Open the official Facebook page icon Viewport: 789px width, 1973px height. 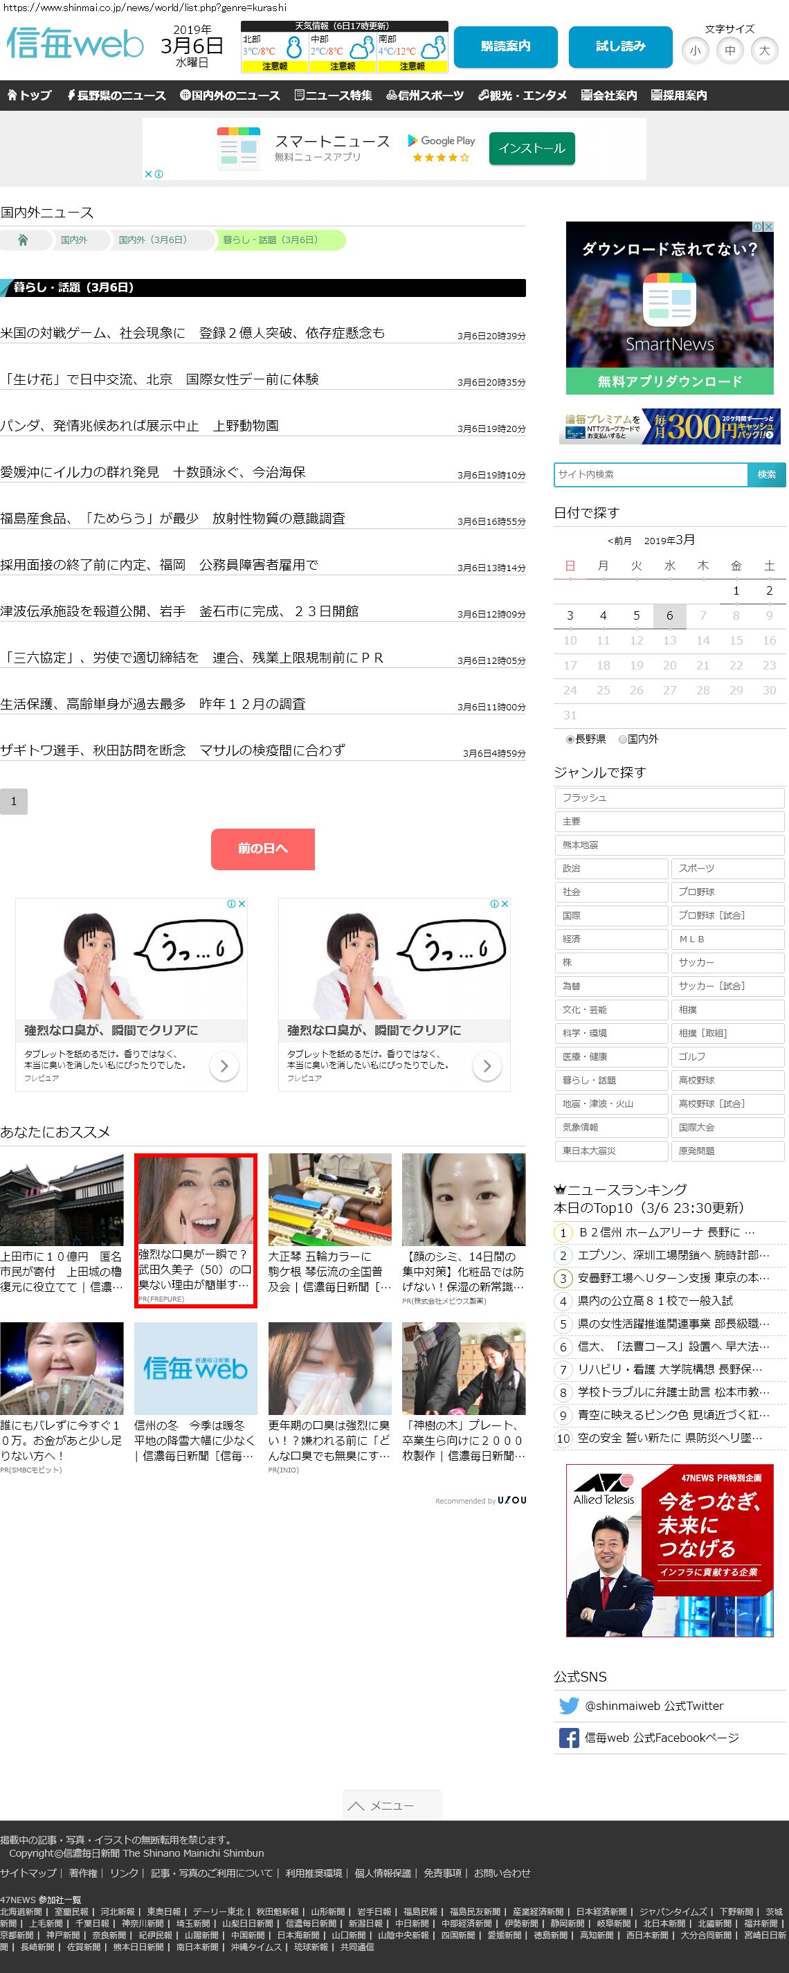(568, 1738)
